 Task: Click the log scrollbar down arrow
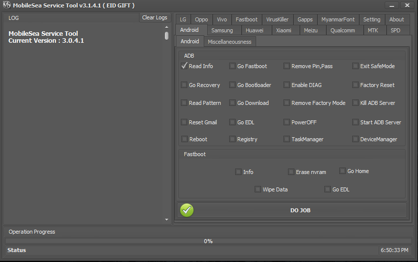[166, 219]
